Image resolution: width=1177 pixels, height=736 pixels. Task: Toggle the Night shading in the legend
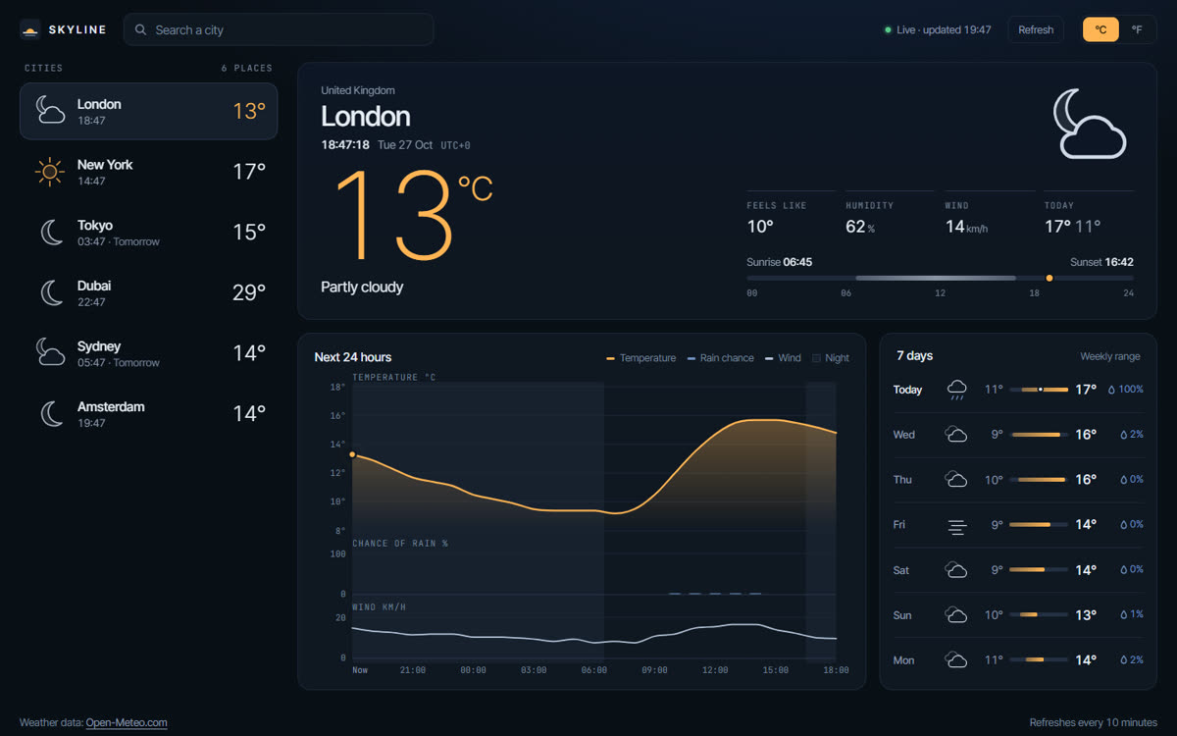830,358
